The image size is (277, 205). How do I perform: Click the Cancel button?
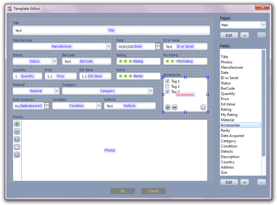click(153, 191)
